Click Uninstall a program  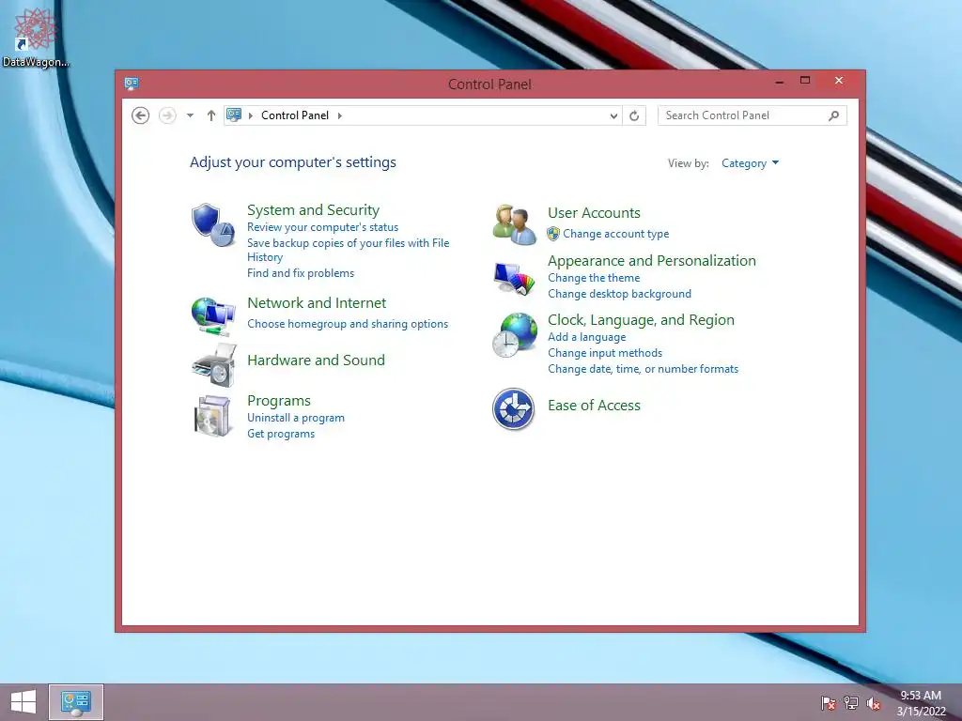(296, 418)
